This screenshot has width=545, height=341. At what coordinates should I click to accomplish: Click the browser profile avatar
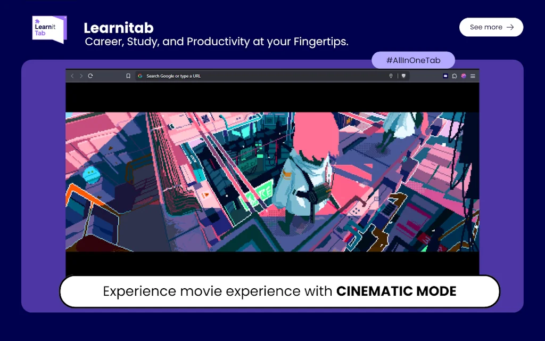(x=464, y=76)
